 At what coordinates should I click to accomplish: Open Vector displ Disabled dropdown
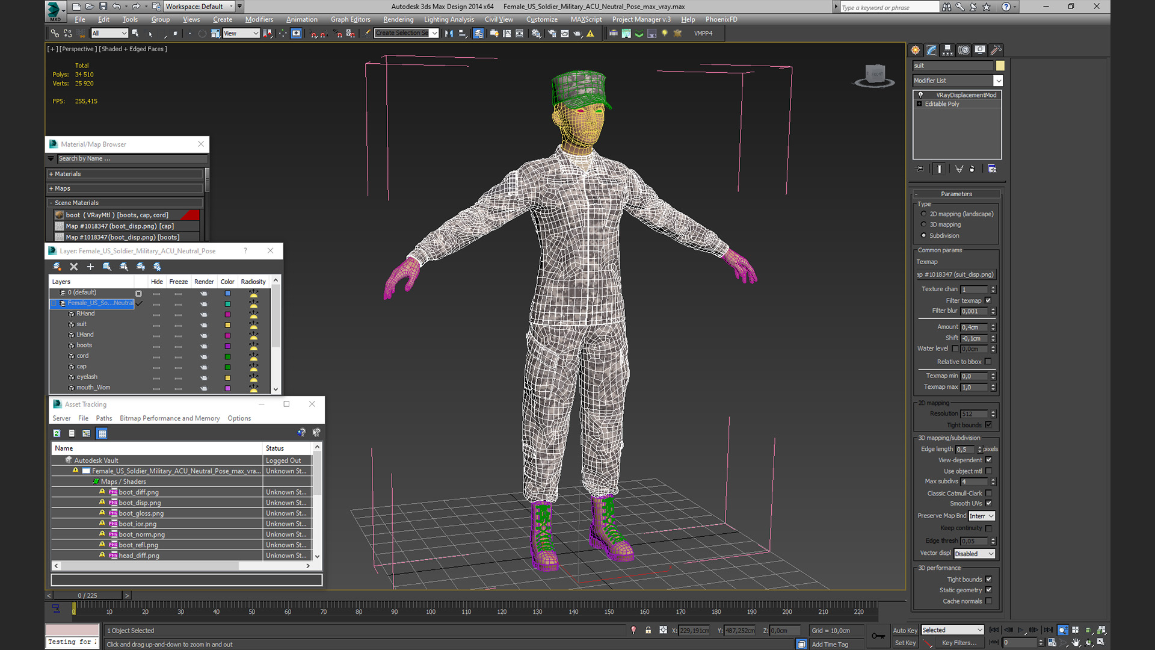pyautogui.click(x=975, y=554)
